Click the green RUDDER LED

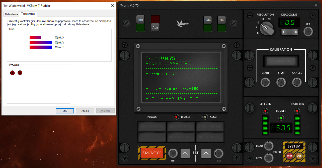pyautogui.click(x=281, y=118)
